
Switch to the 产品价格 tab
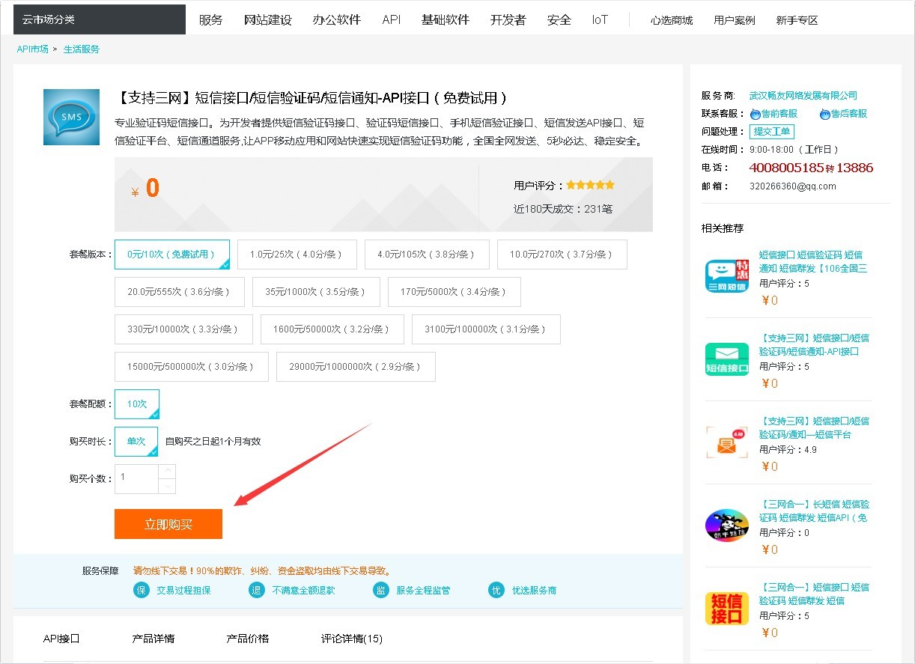pos(248,639)
